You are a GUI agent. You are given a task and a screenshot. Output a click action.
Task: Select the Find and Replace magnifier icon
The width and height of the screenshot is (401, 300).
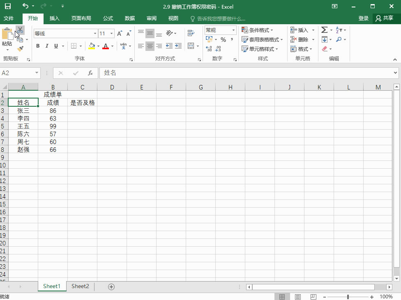(x=339, y=39)
